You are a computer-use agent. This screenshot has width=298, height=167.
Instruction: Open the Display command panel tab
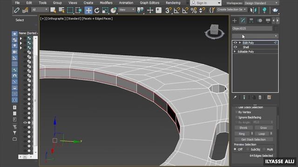pyautogui.click(x=268, y=20)
